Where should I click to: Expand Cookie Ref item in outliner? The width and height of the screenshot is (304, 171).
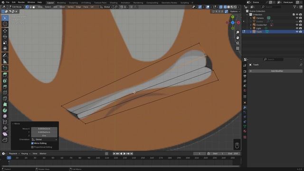click(251, 25)
